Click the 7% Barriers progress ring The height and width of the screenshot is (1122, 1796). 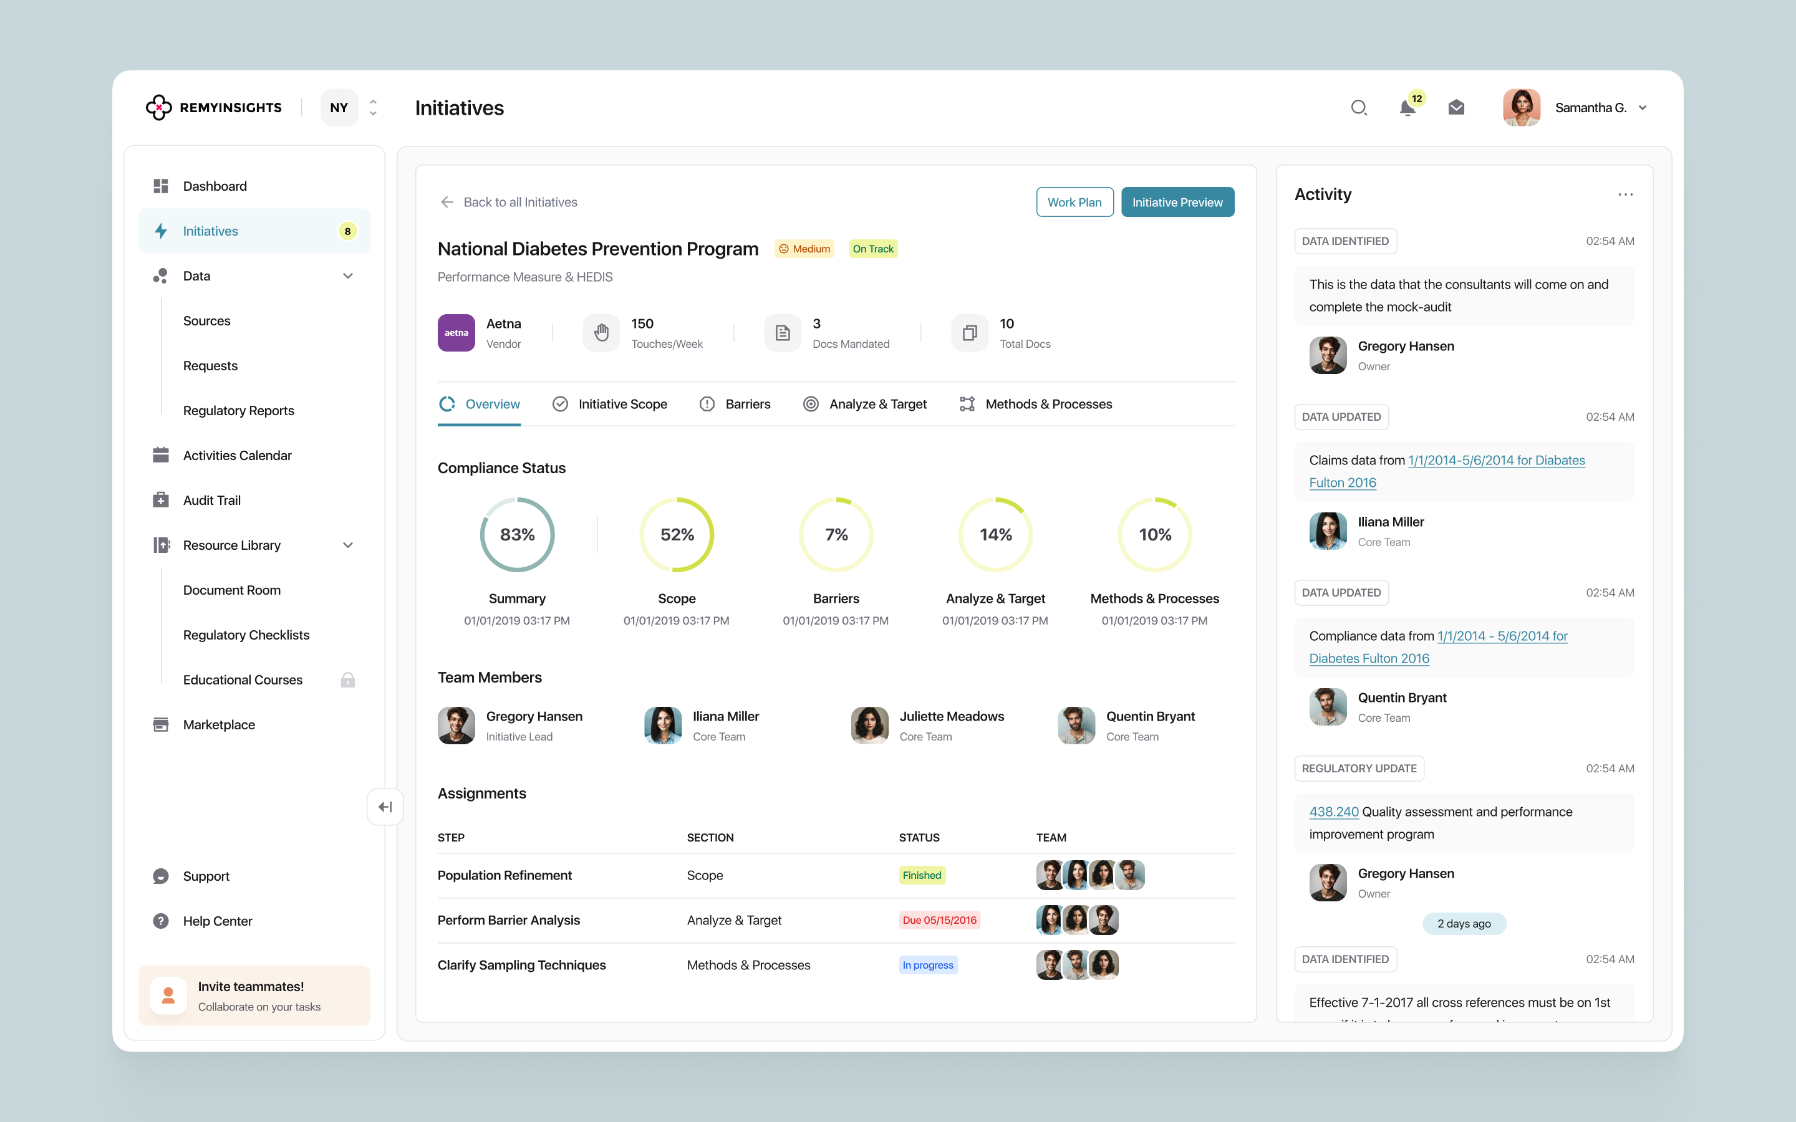click(x=836, y=534)
